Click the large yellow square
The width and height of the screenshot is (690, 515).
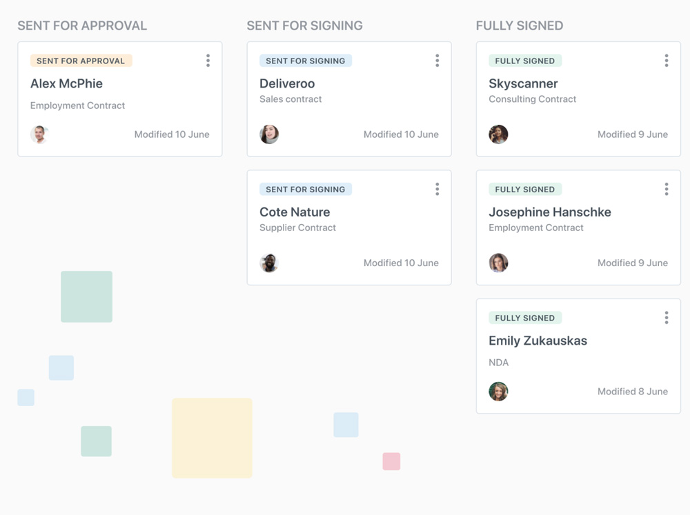[x=212, y=438]
